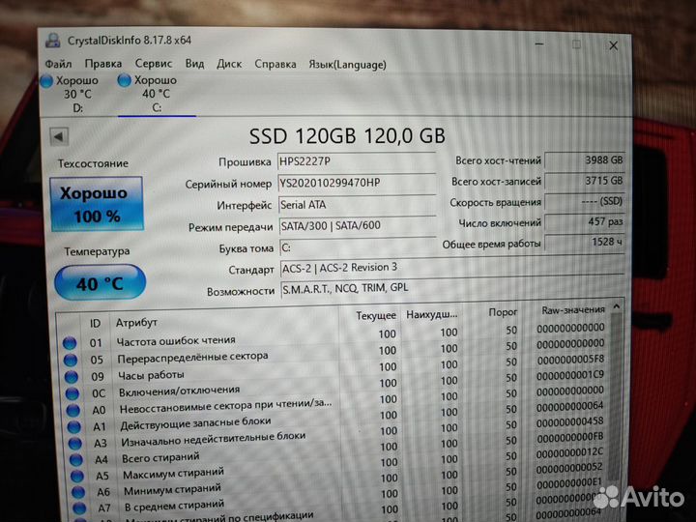This screenshot has height=522, width=696.
Task: Click the Стандарт field ACS-2 Revision 3
Action: point(451,268)
